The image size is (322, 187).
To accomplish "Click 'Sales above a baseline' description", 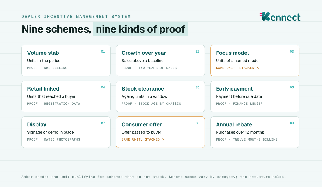I will (142, 61).
